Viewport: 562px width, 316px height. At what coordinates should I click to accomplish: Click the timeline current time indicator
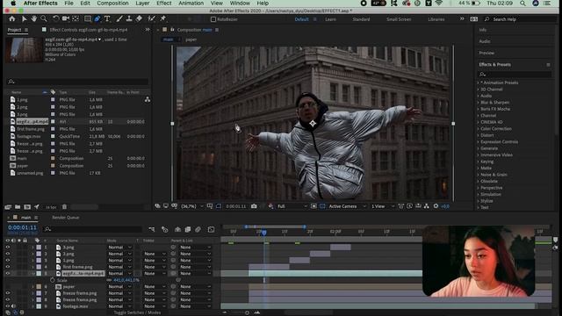pos(263,233)
